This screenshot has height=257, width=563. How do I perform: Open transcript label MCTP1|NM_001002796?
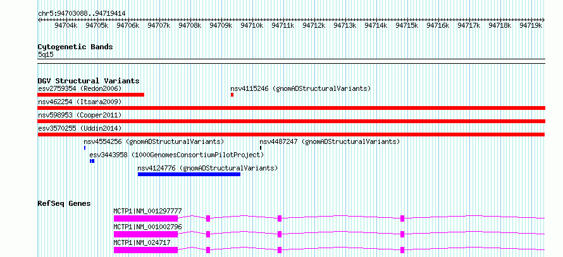click(147, 227)
